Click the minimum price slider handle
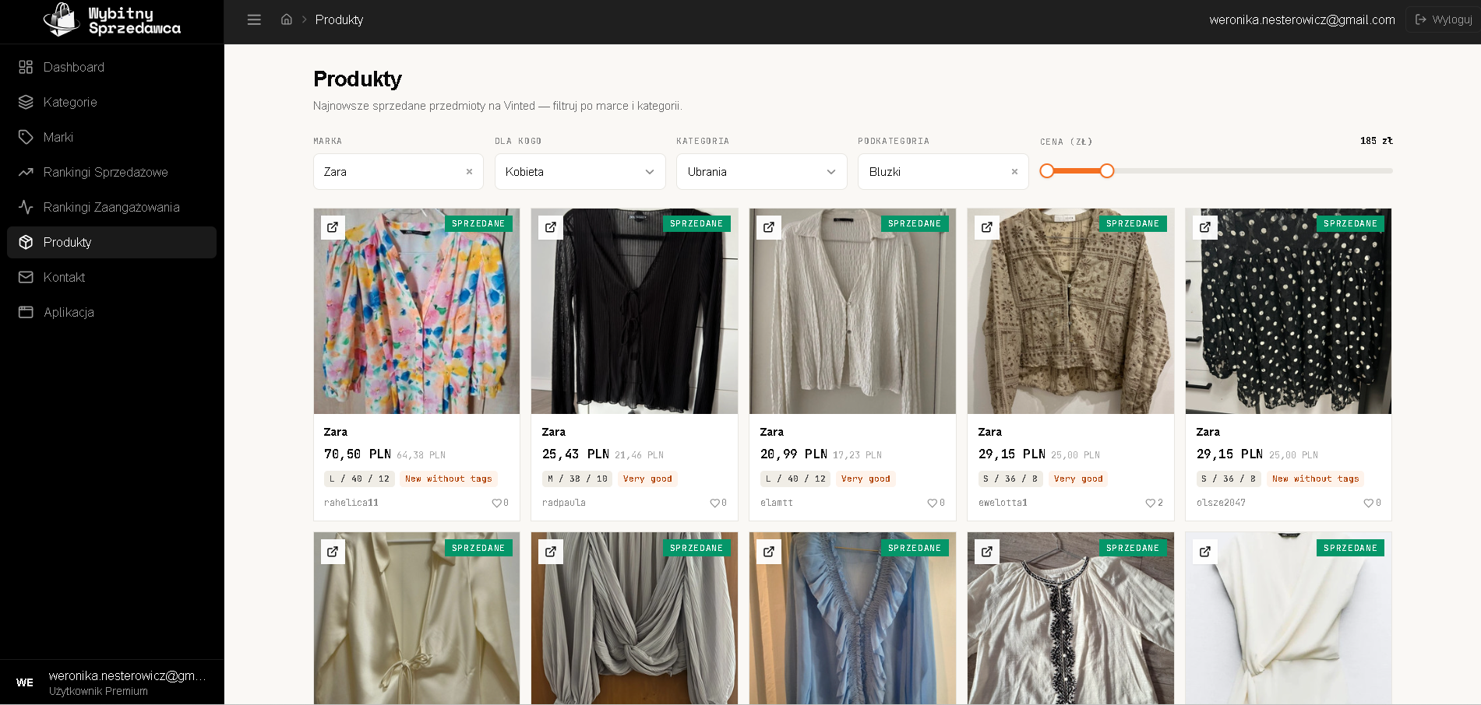Viewport: 1481px width, 705px height. point(1047,171)
